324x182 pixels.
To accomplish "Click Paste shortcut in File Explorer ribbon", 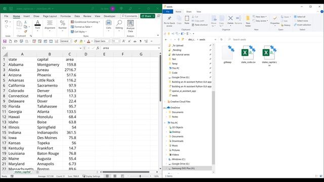I will click(x=199, y=25).
